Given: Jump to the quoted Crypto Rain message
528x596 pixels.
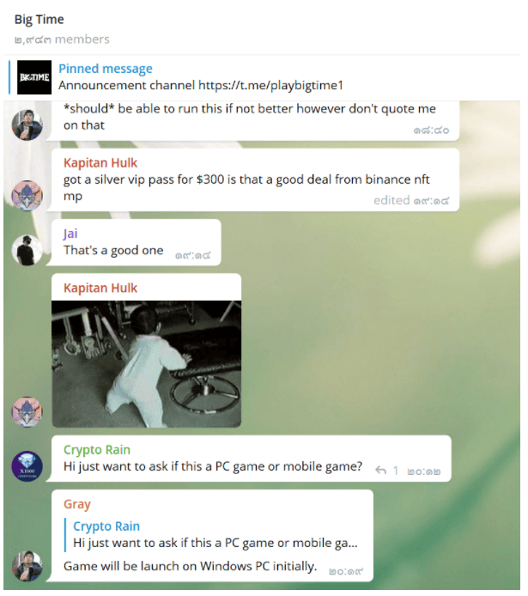Looking at the screenshot, I should point(213,534).
